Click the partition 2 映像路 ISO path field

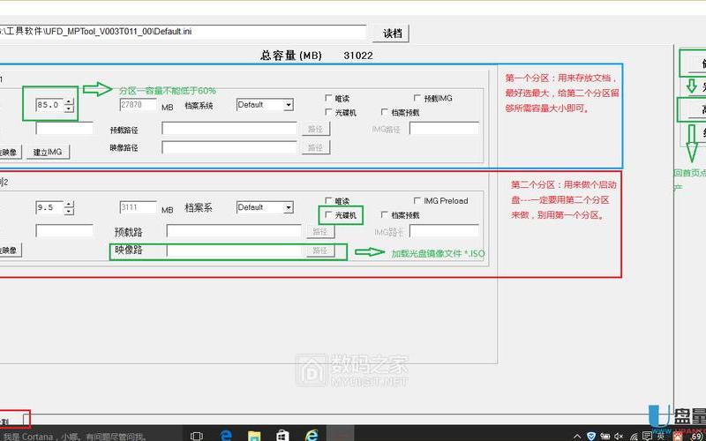pyautogui.click(x=234, y=250)
